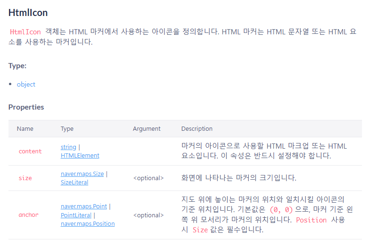Click the Type column header
This screenshot has height=246, width=378.
pyautogui.click(x=67, y=129)
